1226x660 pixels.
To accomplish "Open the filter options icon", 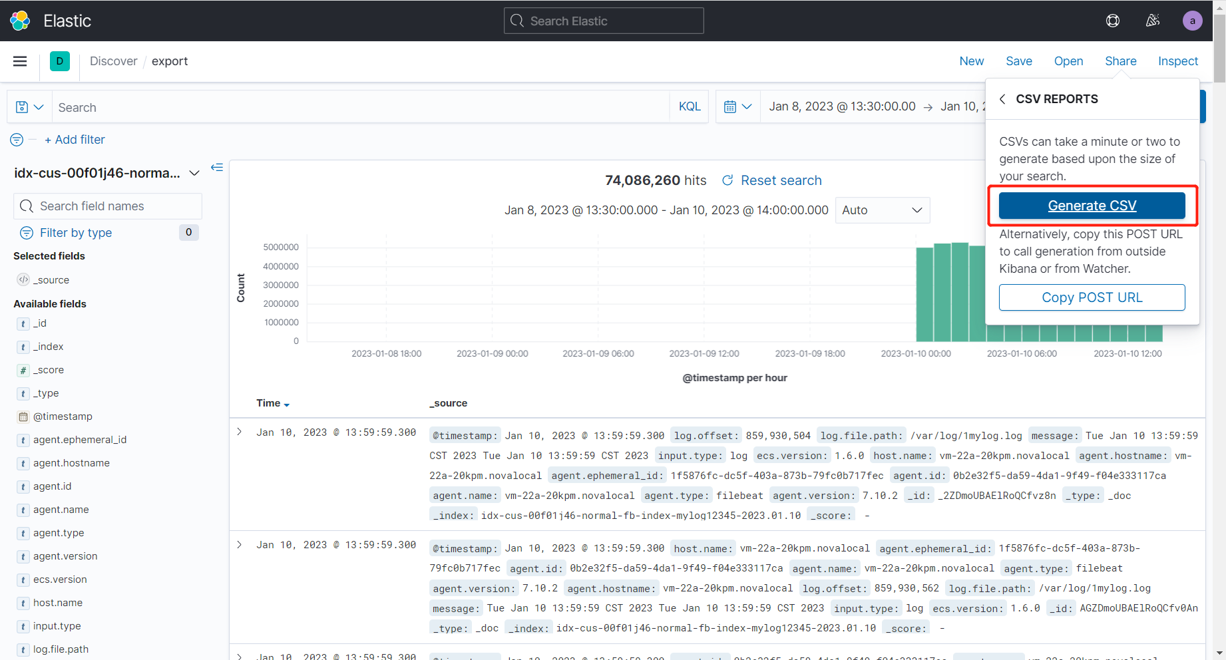I will [x=17, y=140].
